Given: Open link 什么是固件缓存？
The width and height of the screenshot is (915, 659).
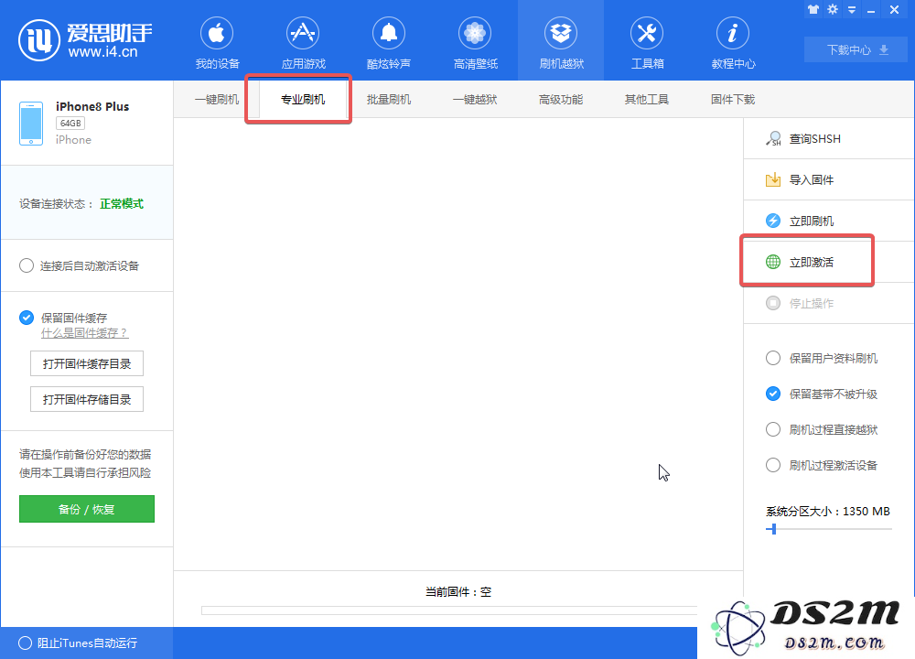Looking at the screenshot, I should [x=84, y=333].
